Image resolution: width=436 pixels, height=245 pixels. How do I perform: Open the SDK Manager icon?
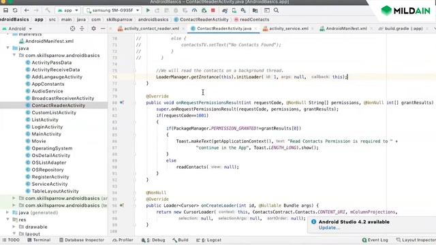pos(243,10)
